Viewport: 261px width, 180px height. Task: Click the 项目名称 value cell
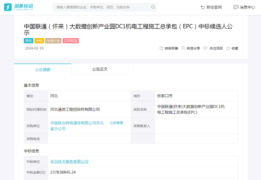[x=196, y=109]
